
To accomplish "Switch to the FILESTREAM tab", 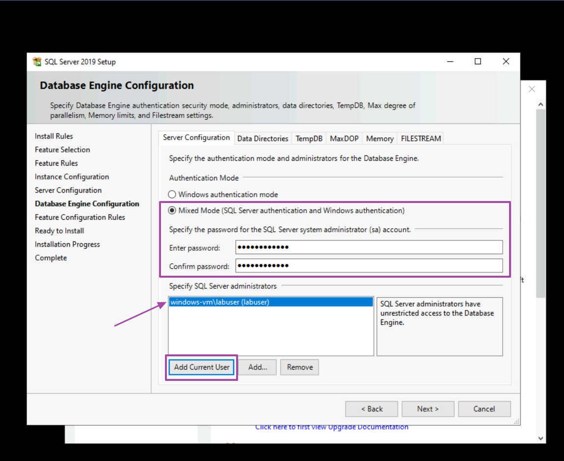I will (421, 139).
